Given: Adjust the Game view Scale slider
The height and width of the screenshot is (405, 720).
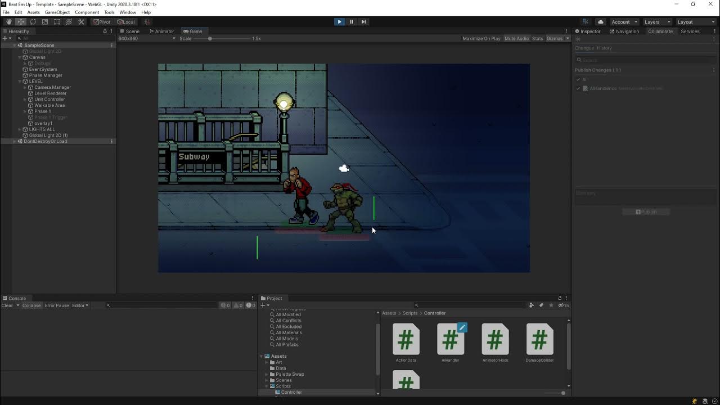Looking at the screenshot, I should click(210, 39).
